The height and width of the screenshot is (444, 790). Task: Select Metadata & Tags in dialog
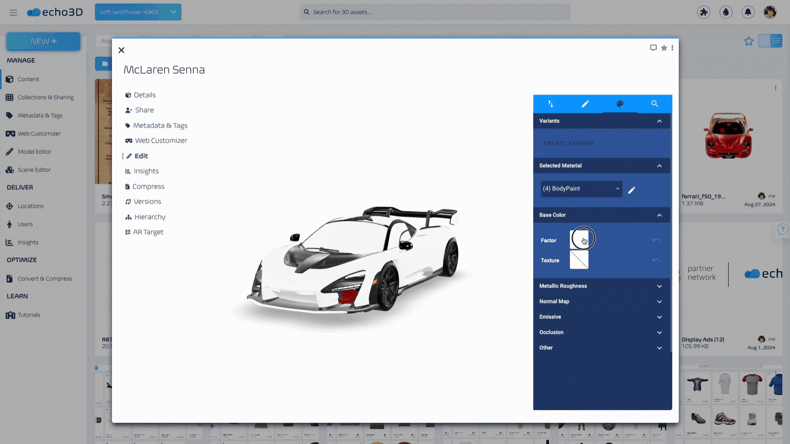click(x=156, y=125)
